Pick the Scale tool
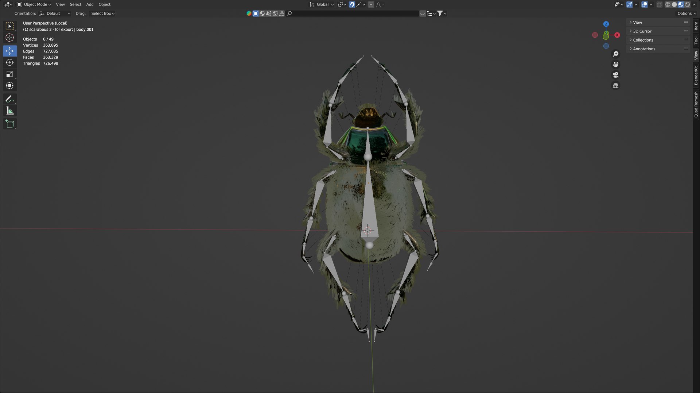The image size is (700, 393). coord(10,74)
